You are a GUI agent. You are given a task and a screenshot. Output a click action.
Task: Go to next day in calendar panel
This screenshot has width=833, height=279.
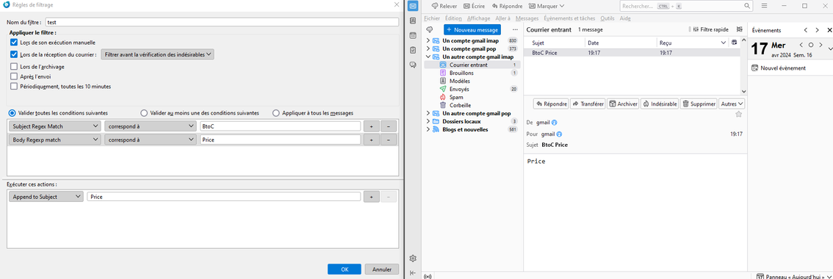point(821,46)
